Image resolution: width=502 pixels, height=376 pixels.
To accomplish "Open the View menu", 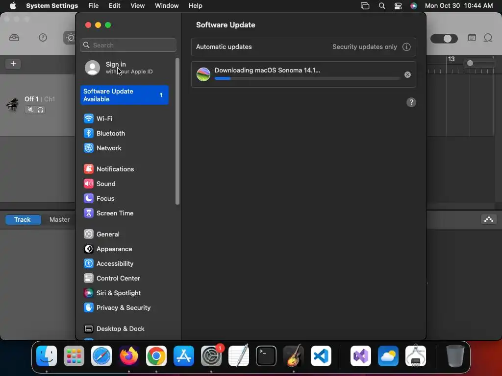I will coord(138,6).
